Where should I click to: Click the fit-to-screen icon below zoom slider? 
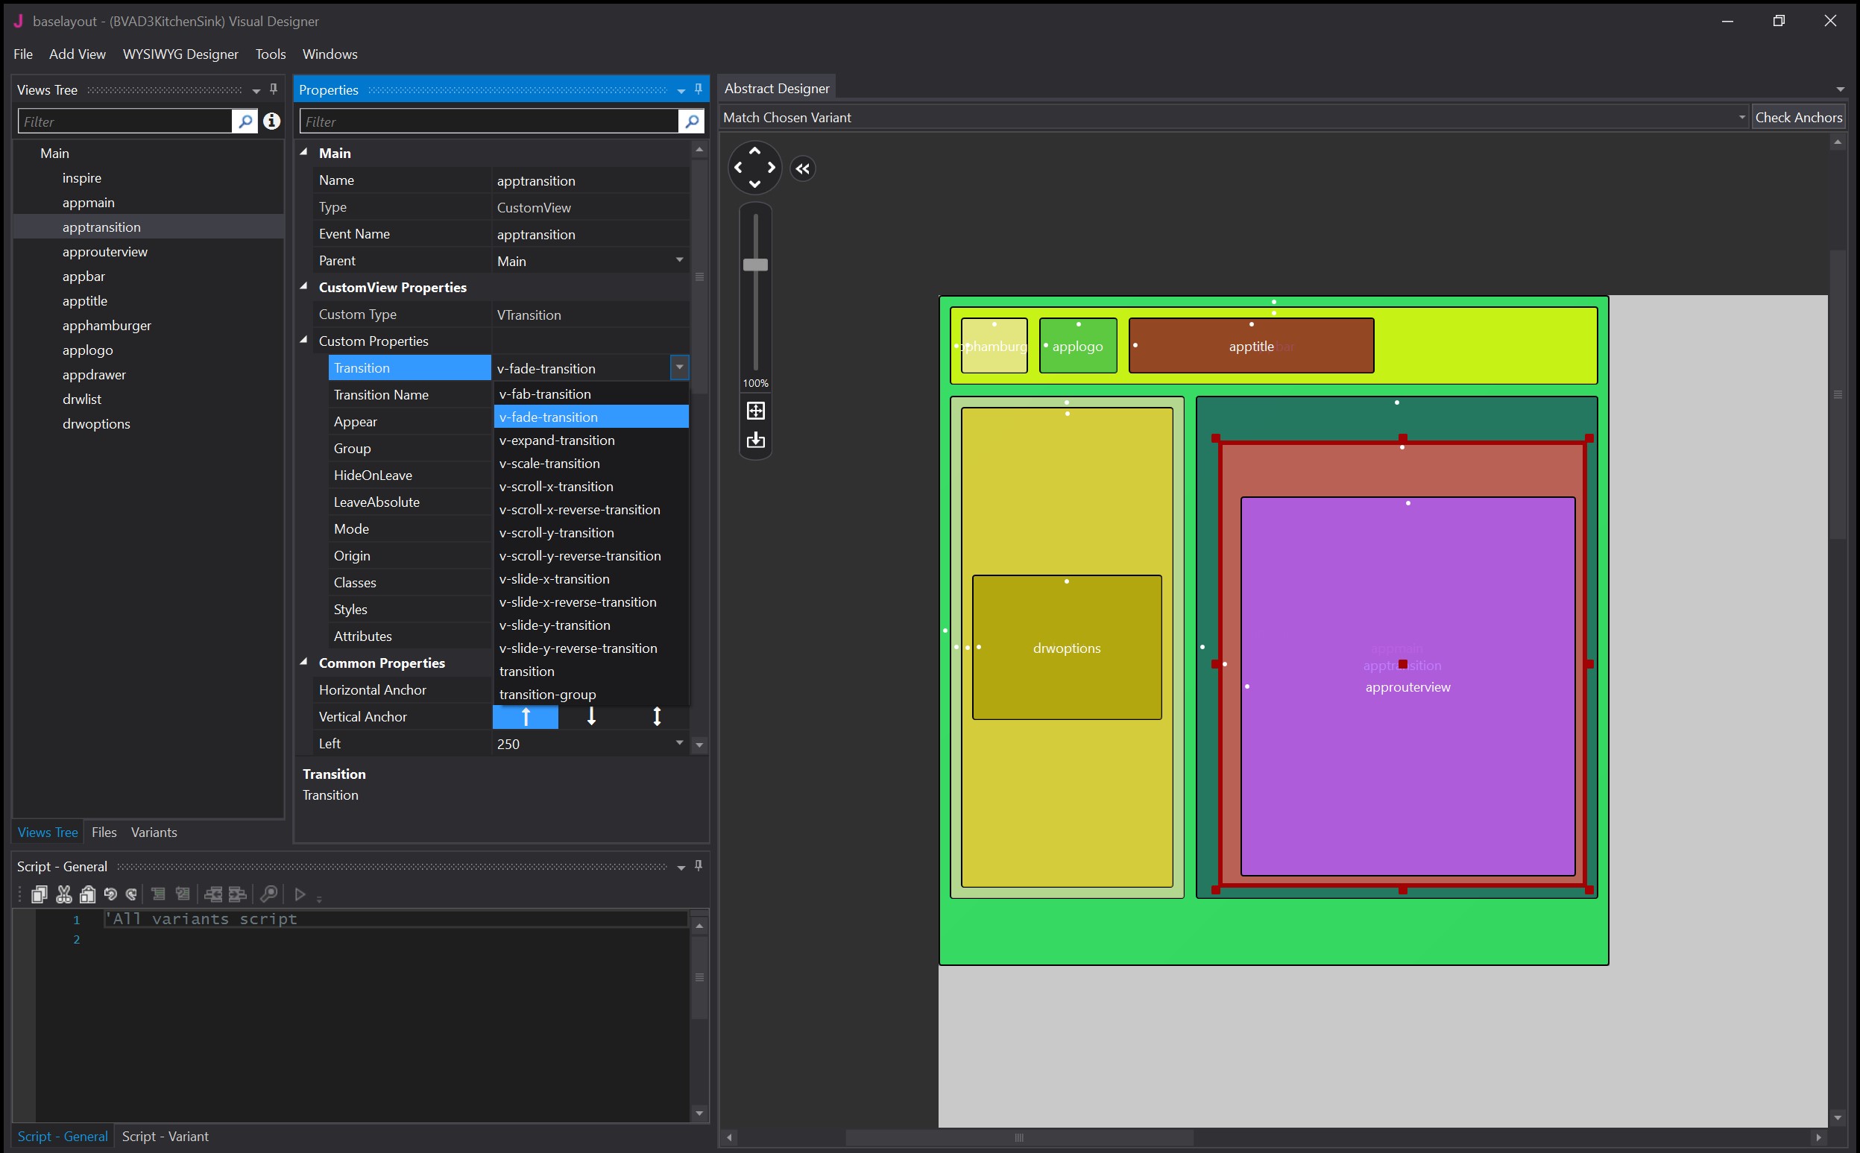coord(755,411)
